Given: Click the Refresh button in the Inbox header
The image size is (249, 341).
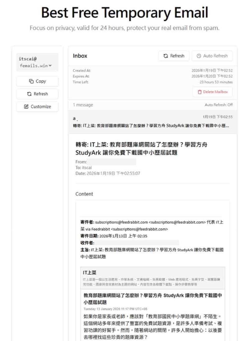Looking at the screenshot, I should click(x=174, y=56).
